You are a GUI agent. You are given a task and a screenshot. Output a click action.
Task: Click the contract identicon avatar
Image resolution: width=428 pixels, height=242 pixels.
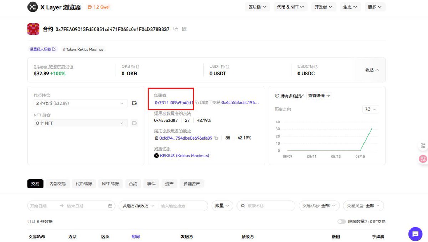[33, 29]
